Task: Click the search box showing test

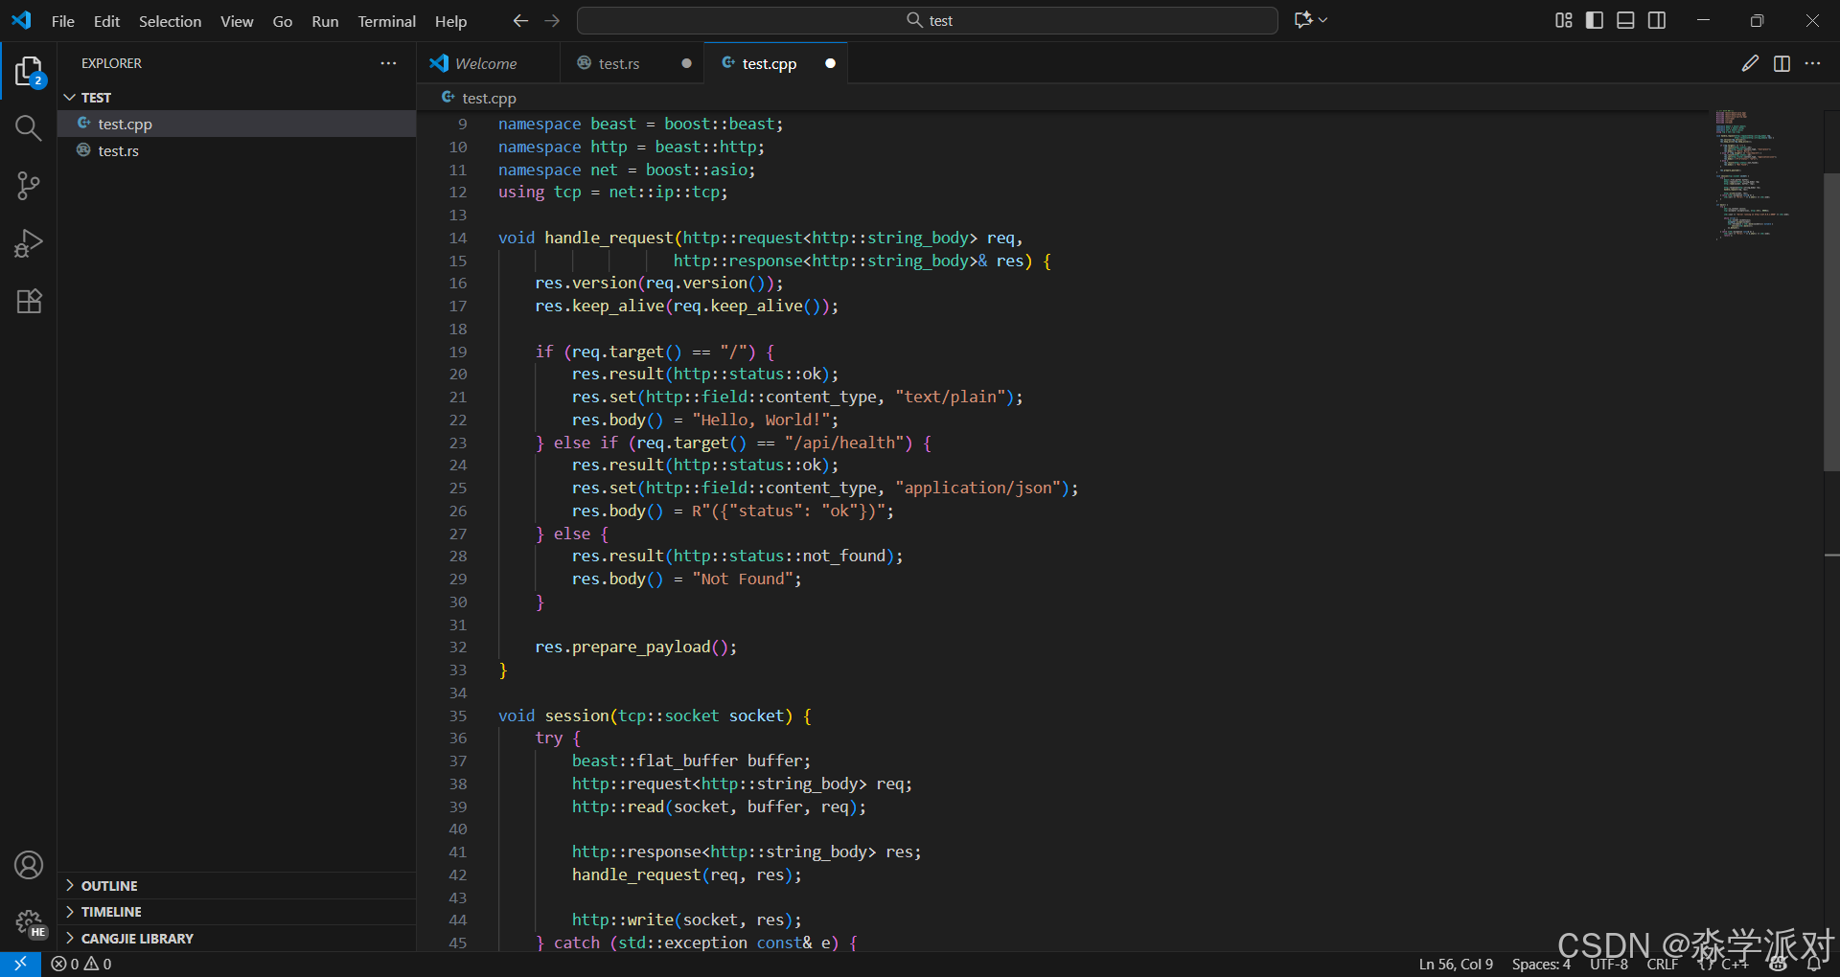Action: [x=928, y=20]
